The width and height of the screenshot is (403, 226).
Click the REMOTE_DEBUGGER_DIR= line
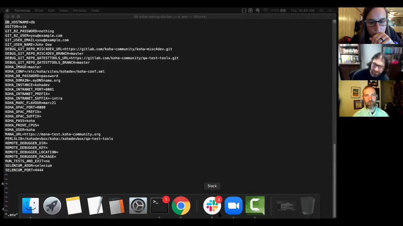[26, 143]
